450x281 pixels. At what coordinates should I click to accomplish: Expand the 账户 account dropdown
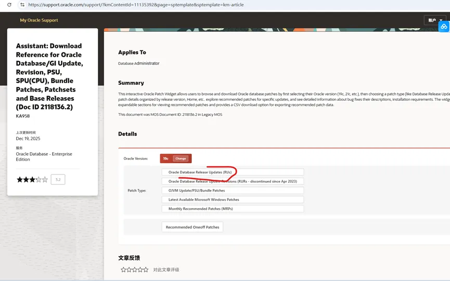pyautogui.click(x=435, y=20)
